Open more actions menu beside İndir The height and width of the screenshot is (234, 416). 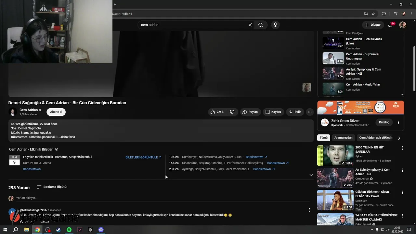click(310, 112)
